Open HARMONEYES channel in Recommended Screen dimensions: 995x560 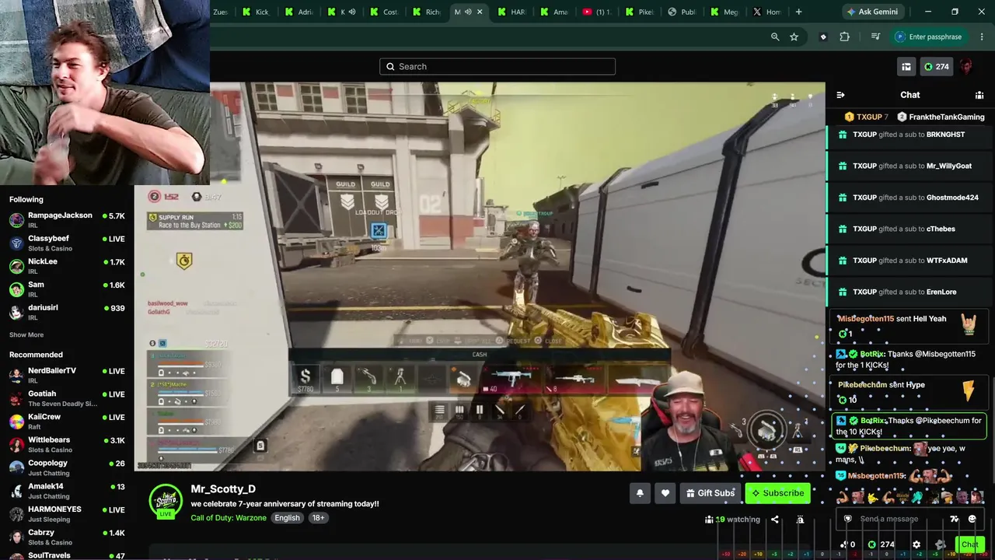(67, 514)
